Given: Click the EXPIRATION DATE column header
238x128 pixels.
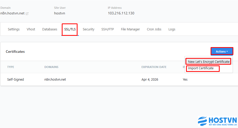Looking at the screenshot, I should click(154, 67).
